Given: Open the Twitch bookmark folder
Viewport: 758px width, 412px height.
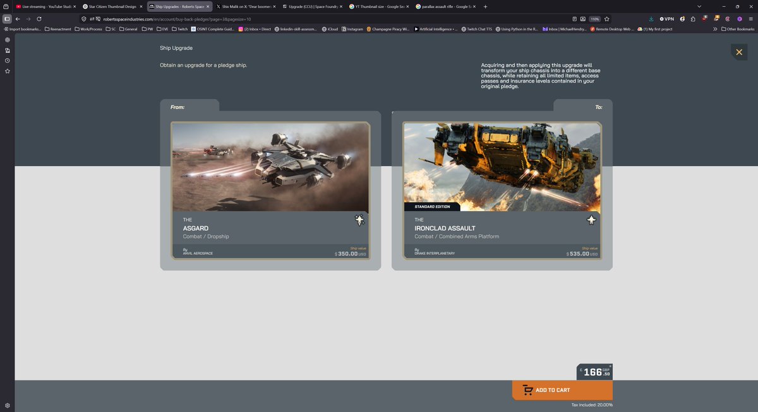Looking at the screenshot, I should 179,29.
